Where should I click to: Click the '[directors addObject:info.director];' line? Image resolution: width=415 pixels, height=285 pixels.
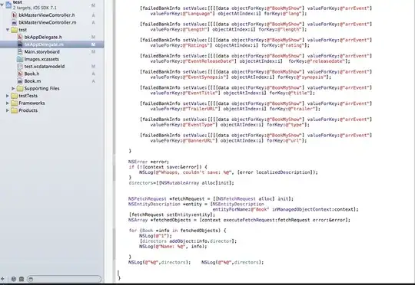pos(188,241)
